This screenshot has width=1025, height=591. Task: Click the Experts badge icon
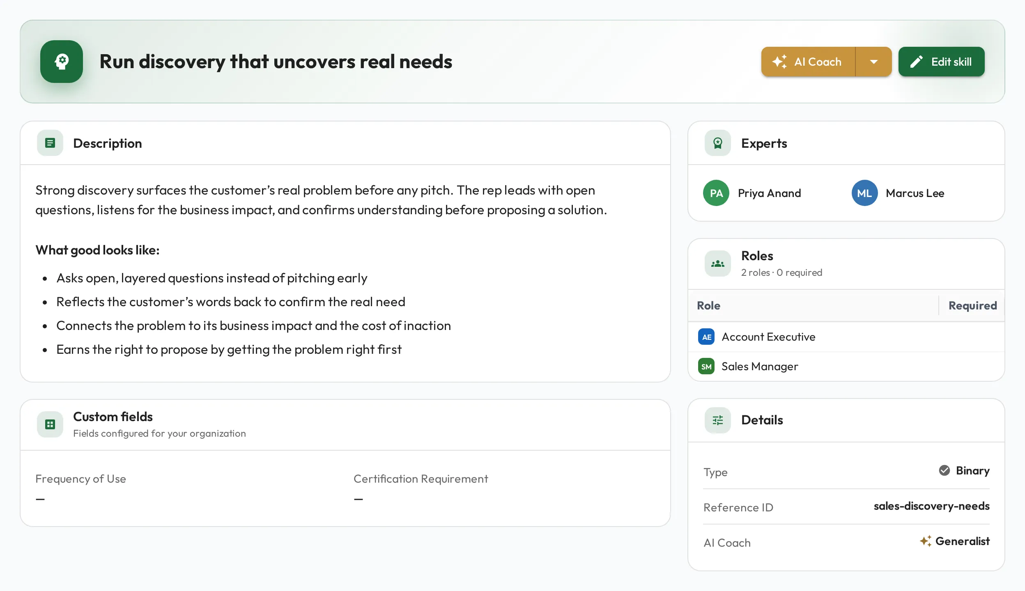[718, 143]
